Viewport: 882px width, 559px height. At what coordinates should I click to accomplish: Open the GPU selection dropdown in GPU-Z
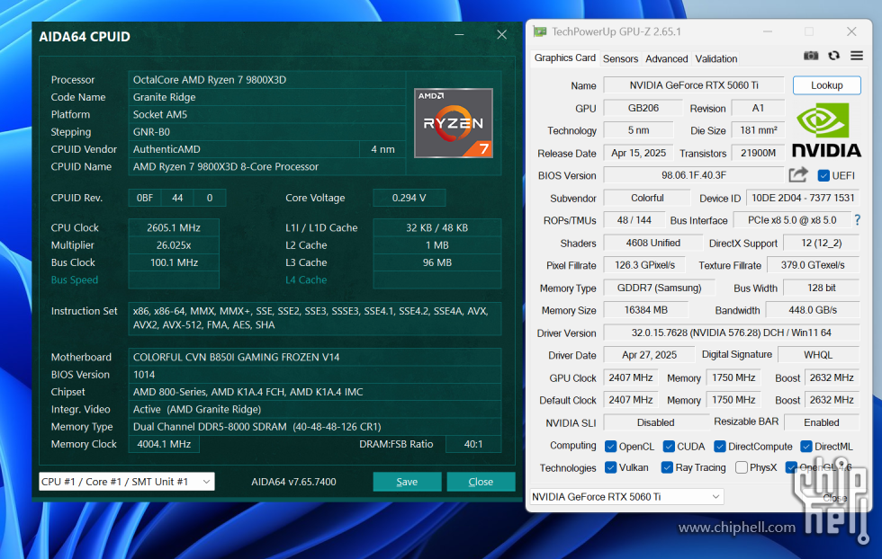(626, 497)
